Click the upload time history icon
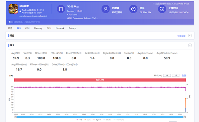The image size is (199, 122). pyautogui.click(x=162, y=9)
